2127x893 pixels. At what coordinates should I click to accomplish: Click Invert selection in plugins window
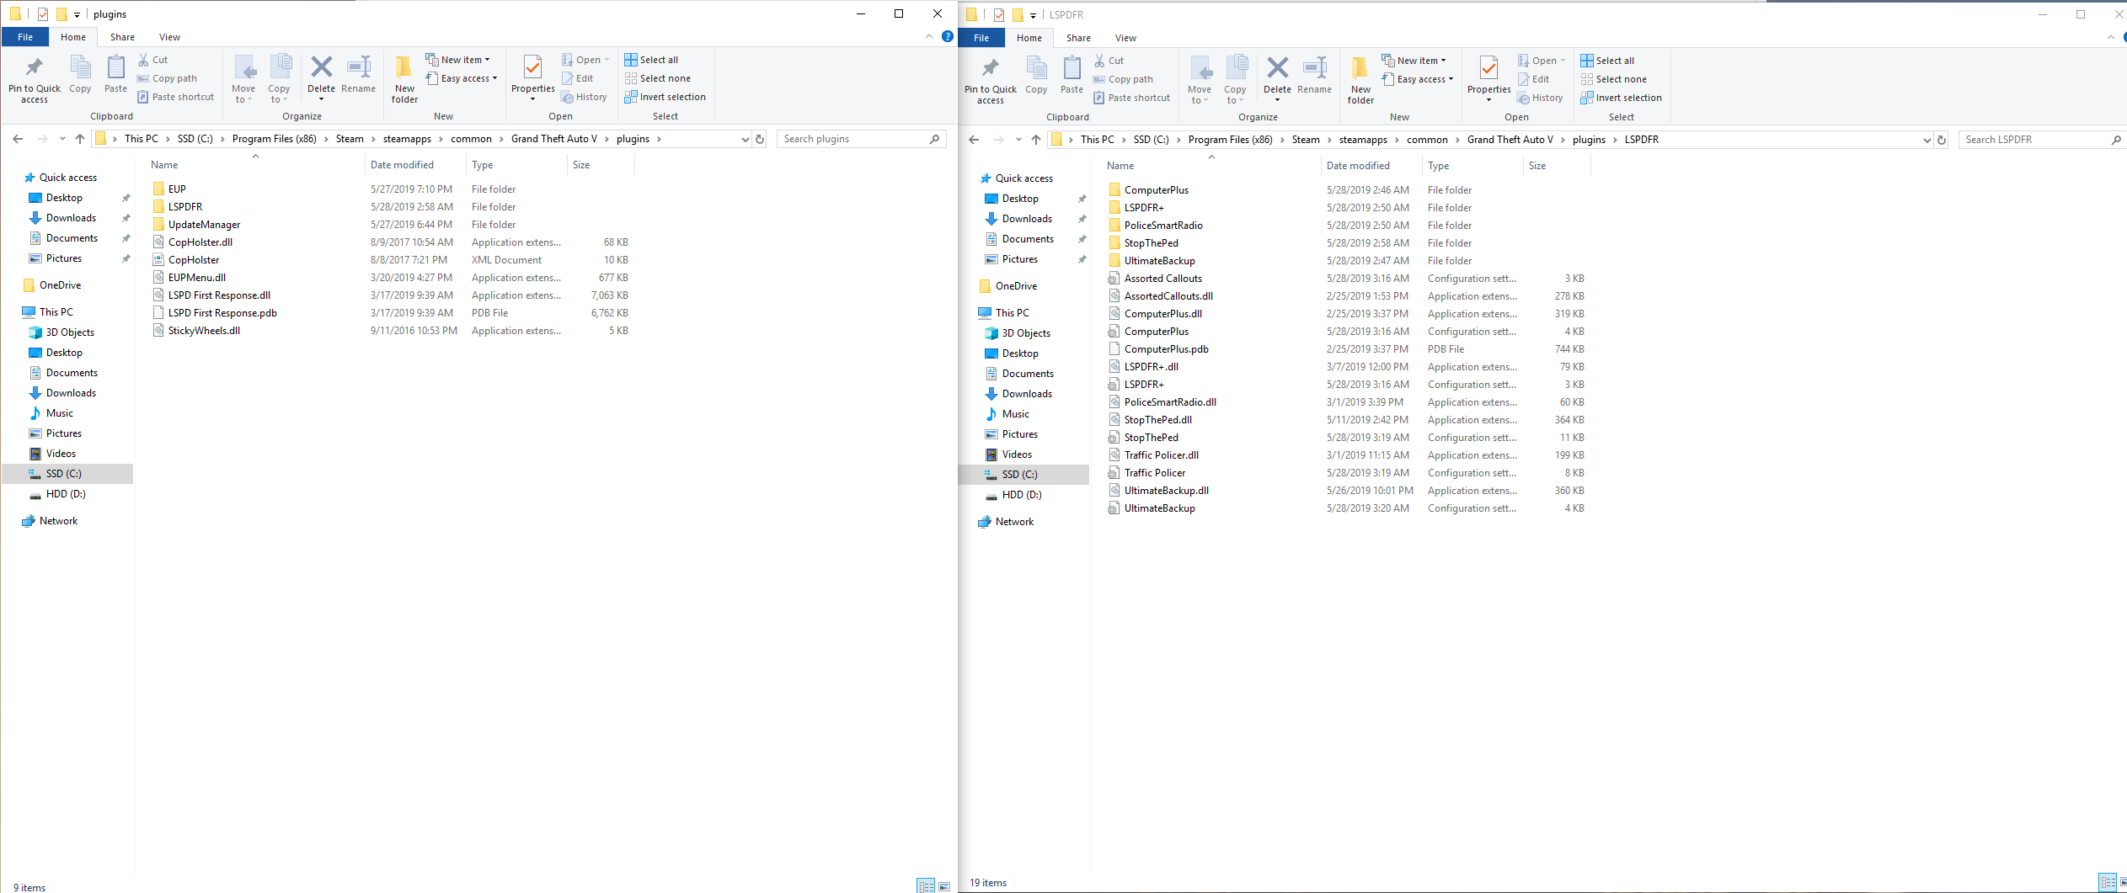pyautogui.click(x=665, y=97)
